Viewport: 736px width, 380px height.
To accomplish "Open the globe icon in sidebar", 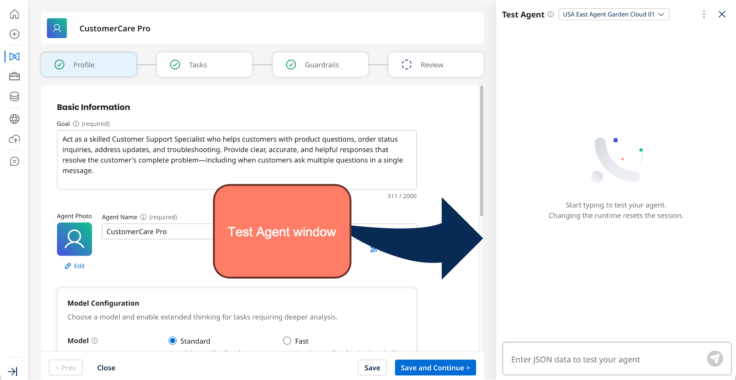I will (14, 119).
